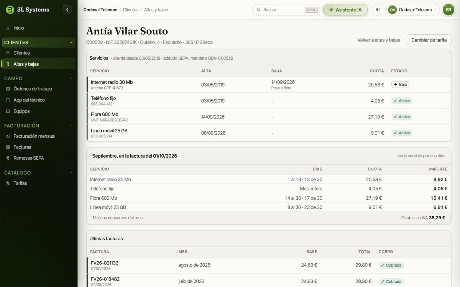Screen dimensions: 460x287
Task: Click the IMPORTE column header
Action: point(438,169)
